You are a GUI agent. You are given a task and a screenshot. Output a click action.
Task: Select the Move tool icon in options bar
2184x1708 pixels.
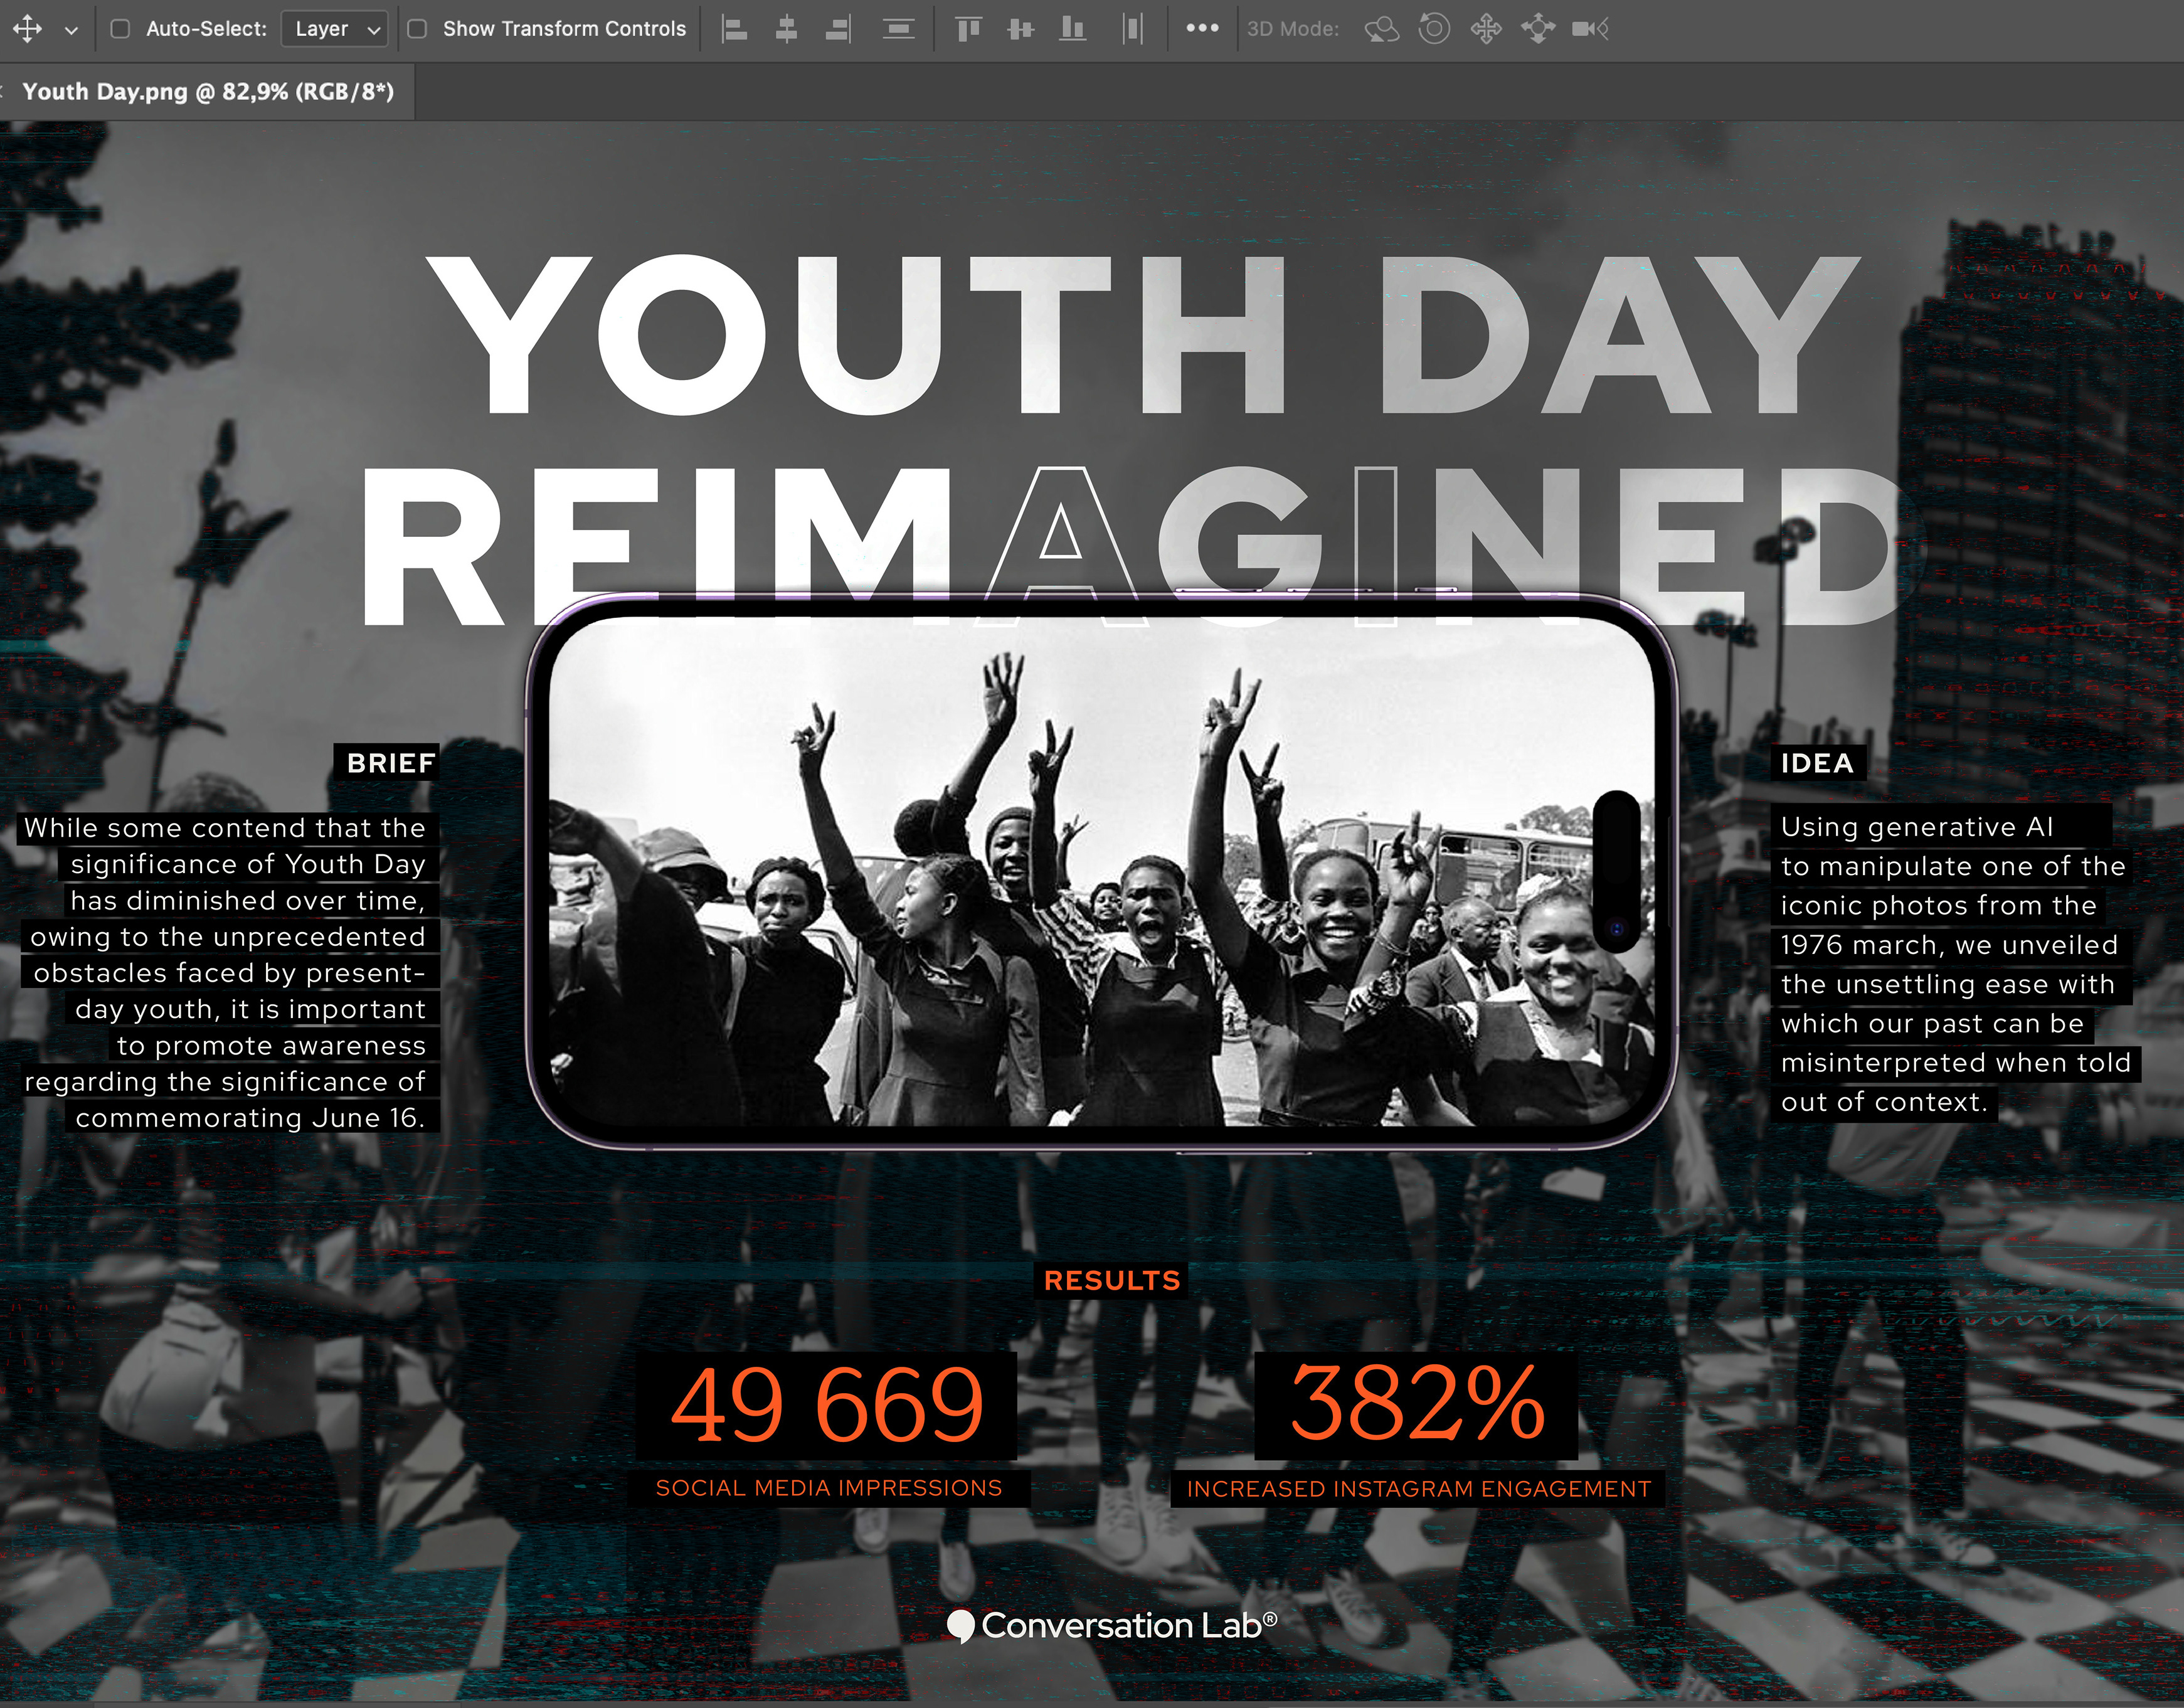27,29
